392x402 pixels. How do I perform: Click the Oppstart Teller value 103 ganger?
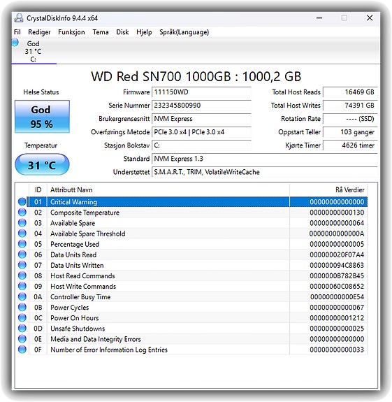pyautogui.click(x=350, y=132)
